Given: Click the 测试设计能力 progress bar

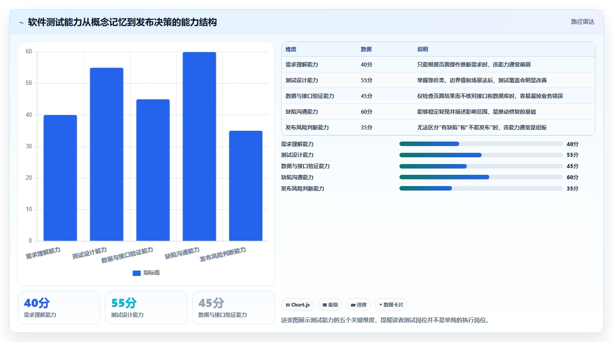Looking at the screenshot, I should (481, 155).
